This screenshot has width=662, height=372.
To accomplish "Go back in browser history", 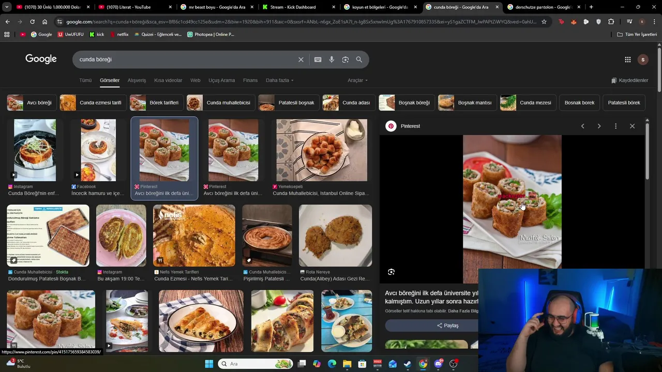I will 7,22.
